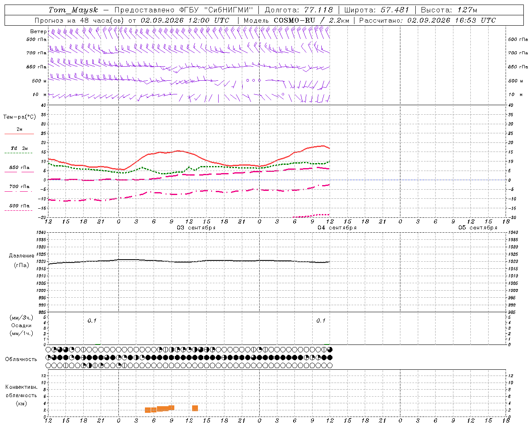
Task: Click the Td 2м dashed legend line
Action: click(18, 153)
